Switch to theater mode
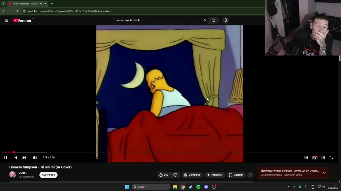The height and width of the screenshot is (191, 341). coord(323,158)
